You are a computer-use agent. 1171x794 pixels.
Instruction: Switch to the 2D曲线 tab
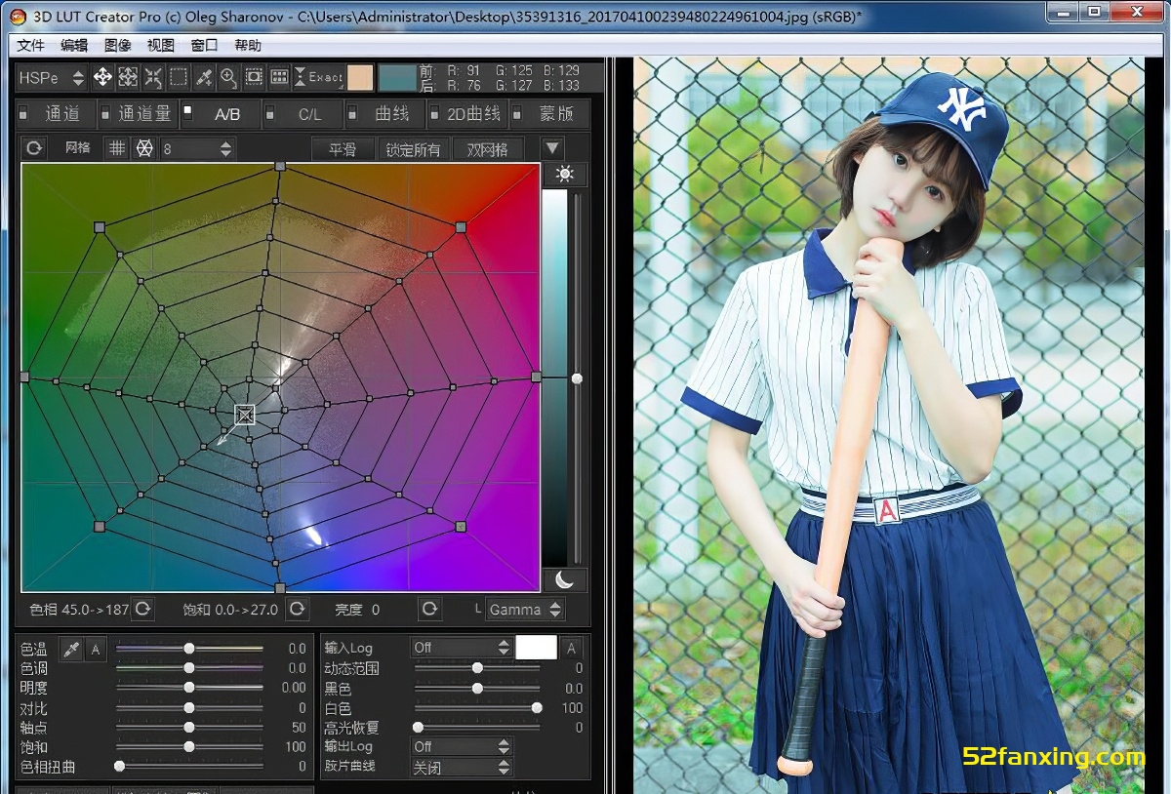(x=468, y=113)
